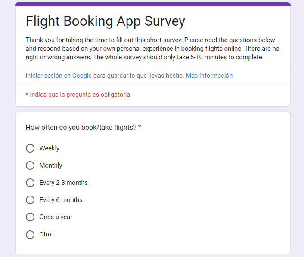The image size is (304, 257).
Task: Click the Weekly option label text
Action: tap(50, 148)
